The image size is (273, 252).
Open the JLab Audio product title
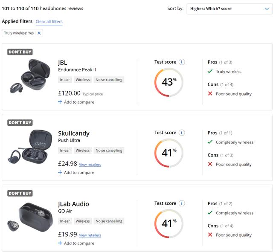click(x=73, y=204)
